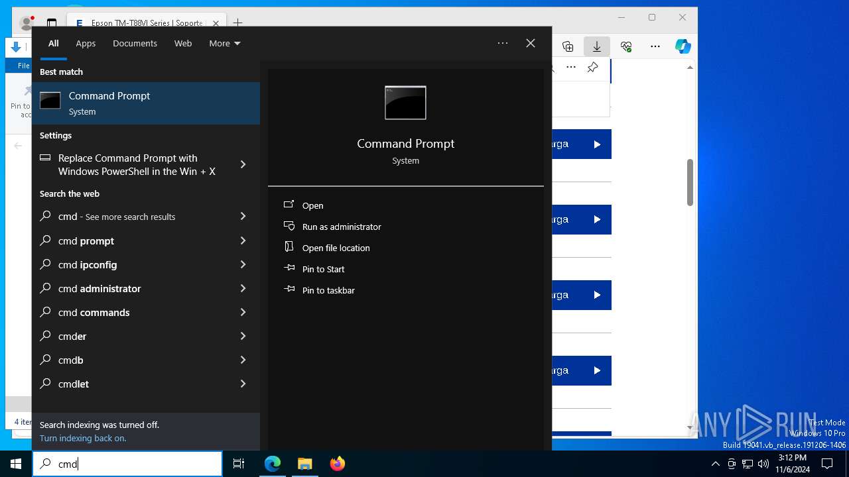Open Command Prompt best match result

146,103
